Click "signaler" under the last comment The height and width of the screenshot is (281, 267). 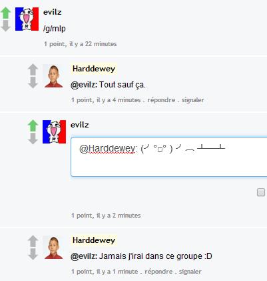[190, 272]
